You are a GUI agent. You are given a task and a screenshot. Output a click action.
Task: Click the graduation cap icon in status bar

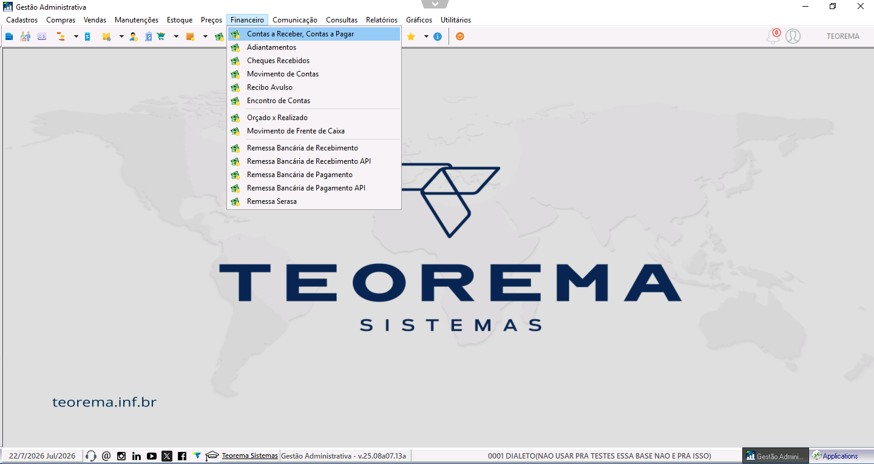coord(212,456)
